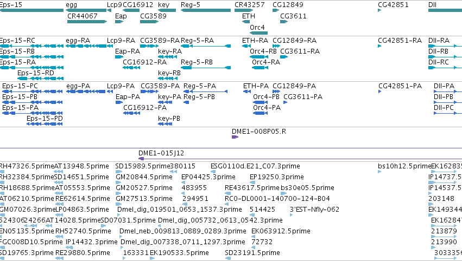Select the Dll-RB transcript

pos(445,57)
